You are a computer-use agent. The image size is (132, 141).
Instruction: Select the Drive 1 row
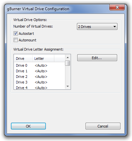click(x=39, y=71)
